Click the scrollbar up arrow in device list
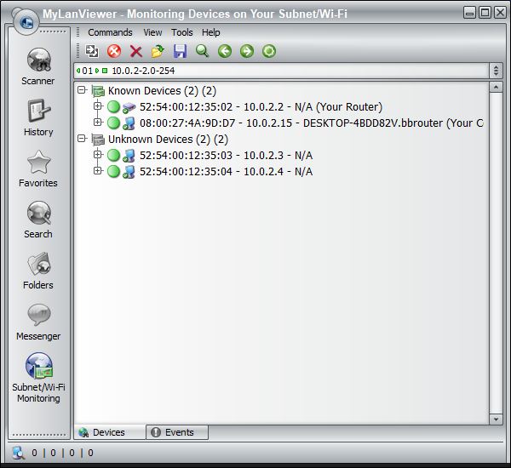Viewport: 511px width, 468px height. point(496,87)
